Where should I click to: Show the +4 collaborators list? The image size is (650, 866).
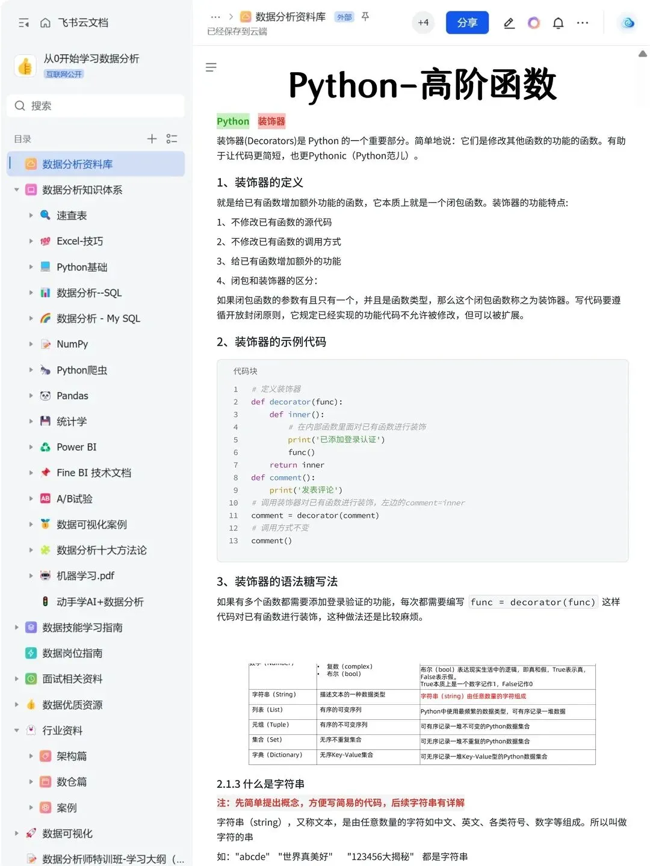coord(424,23)
